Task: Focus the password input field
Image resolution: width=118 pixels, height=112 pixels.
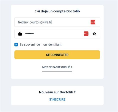Action: pos(57,34)
